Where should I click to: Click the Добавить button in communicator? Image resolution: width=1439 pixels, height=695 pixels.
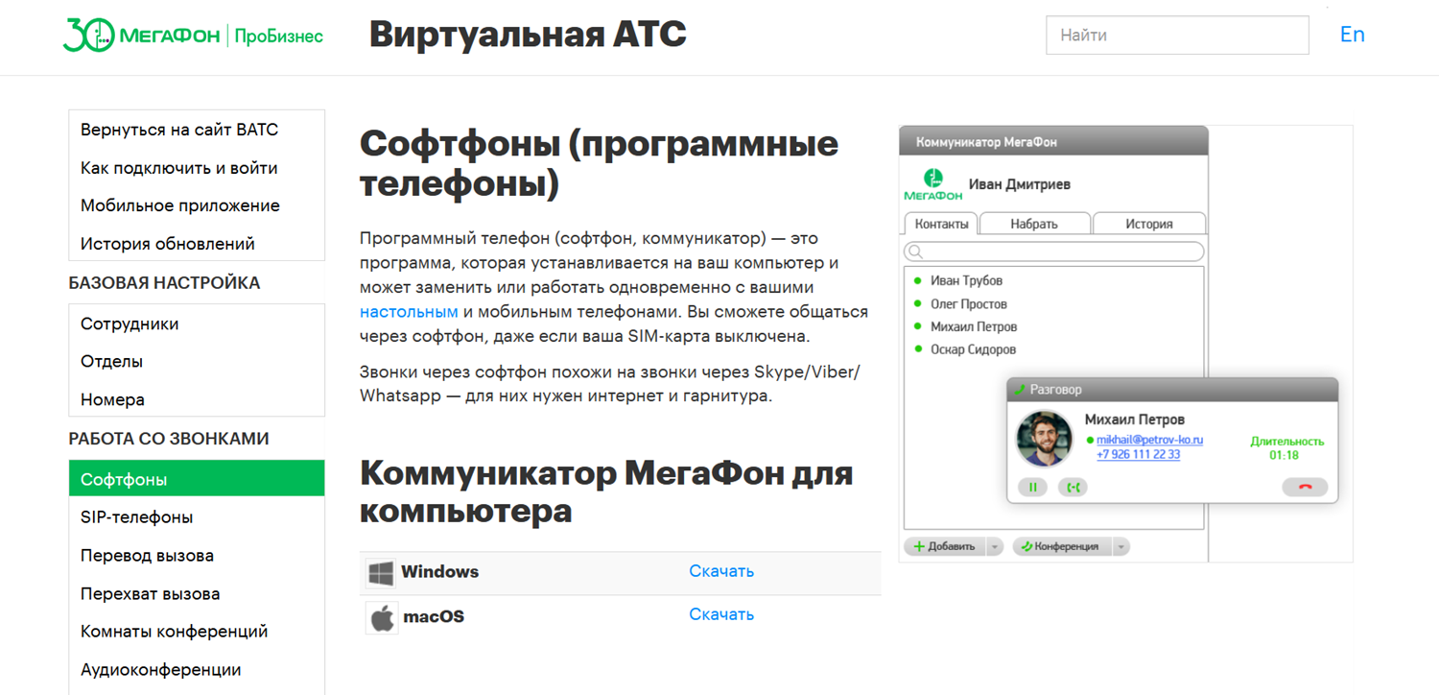tap(945, 546)
